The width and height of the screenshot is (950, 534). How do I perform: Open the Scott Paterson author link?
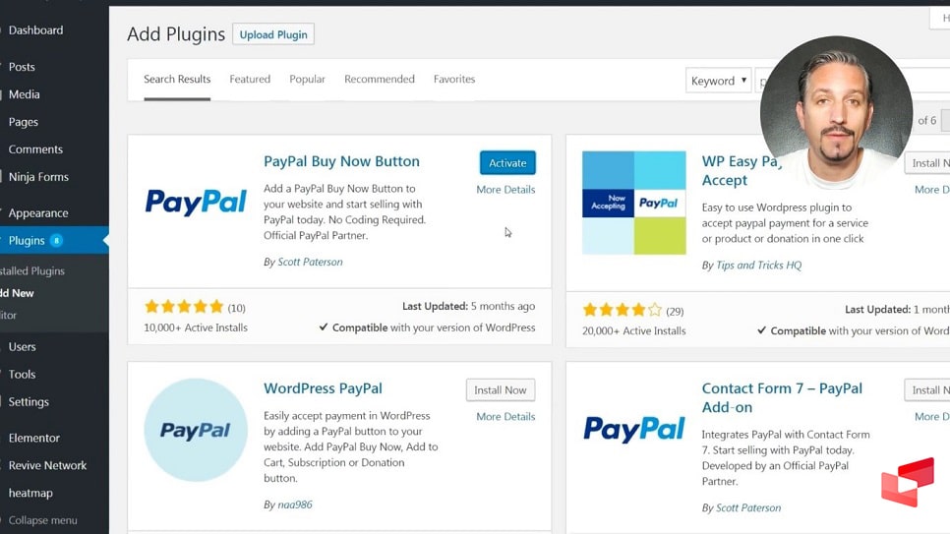[x=310, y=263]
